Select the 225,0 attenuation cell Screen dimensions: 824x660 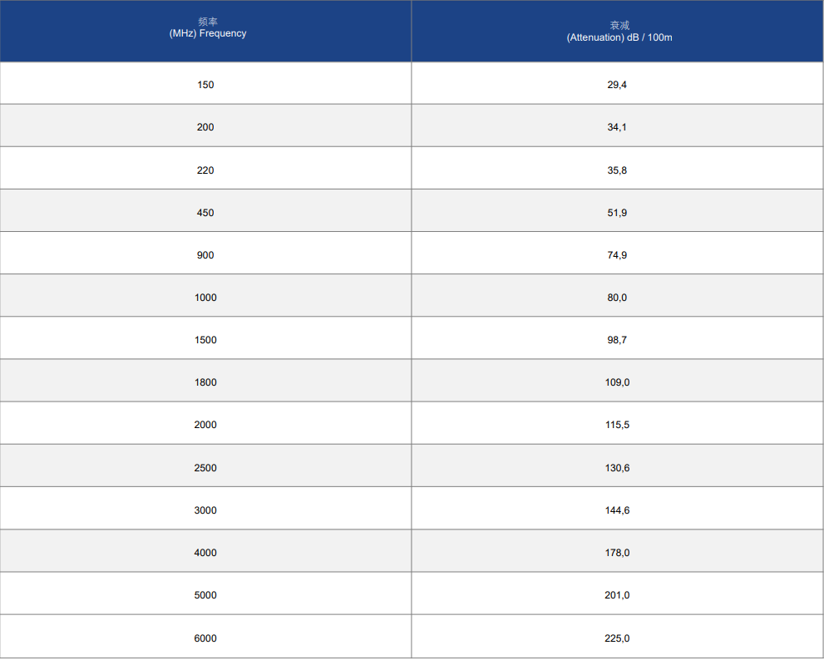[x=618, y=637]
